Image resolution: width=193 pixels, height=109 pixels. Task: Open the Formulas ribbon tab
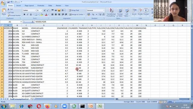coord(41,5)
